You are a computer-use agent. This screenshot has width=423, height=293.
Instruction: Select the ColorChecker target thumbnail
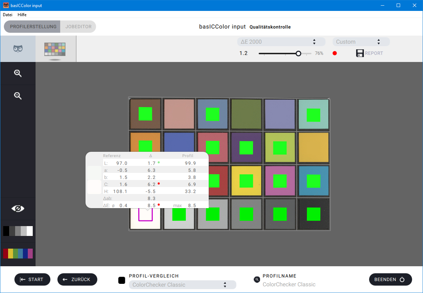[55, 50]
